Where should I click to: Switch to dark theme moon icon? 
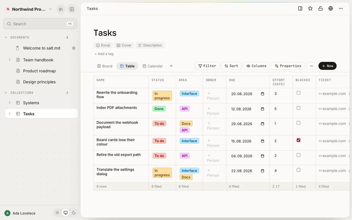pyautogui.click(x=74, y=213)
